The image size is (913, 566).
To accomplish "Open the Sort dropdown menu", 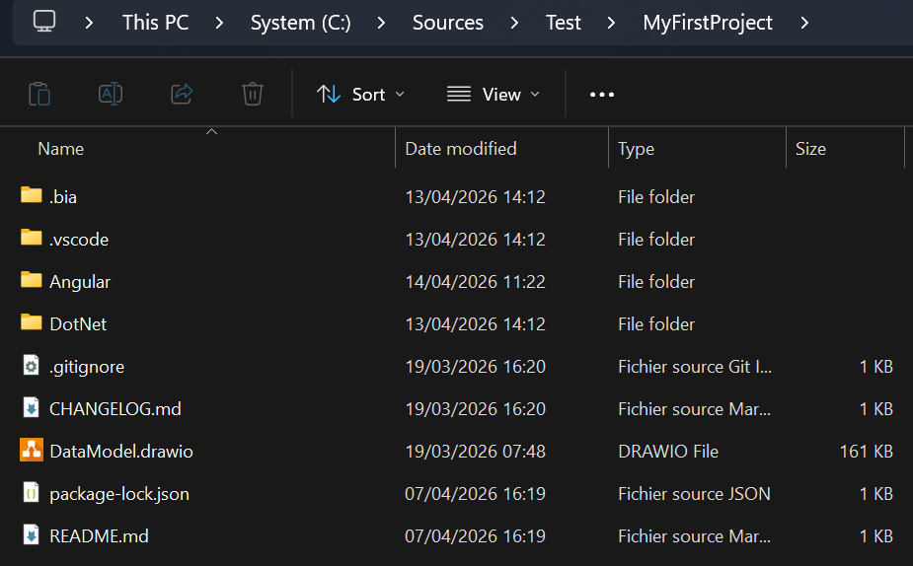I will pos(360,95).
